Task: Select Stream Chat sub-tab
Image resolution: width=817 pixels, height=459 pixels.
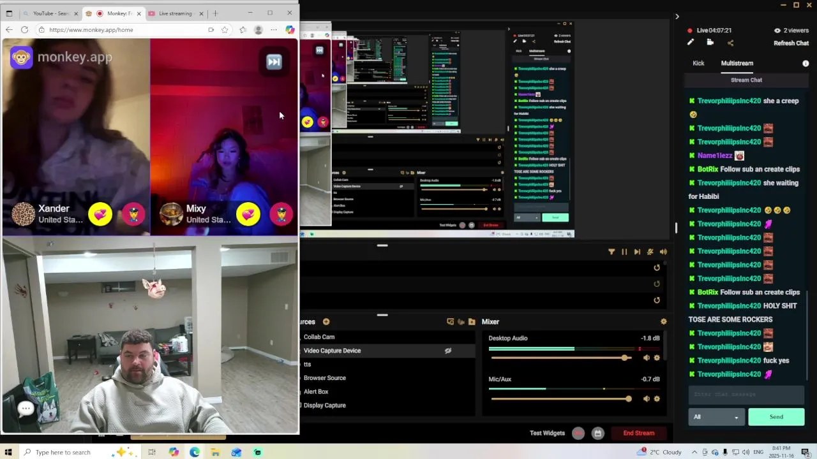Action: [x=746, y=80]
